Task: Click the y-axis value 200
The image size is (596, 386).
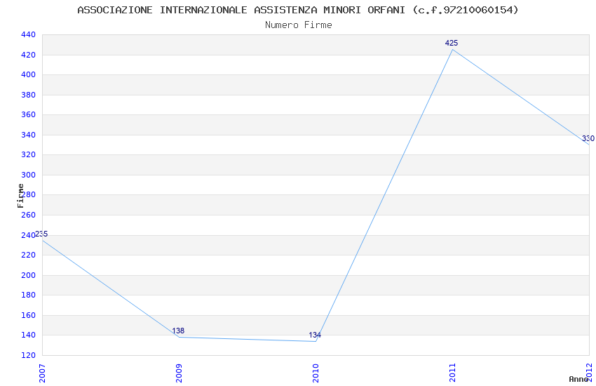Action: (28, 275)
